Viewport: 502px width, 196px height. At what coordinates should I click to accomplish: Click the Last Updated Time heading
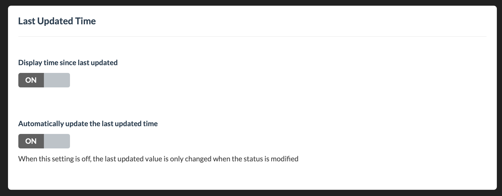57,21
